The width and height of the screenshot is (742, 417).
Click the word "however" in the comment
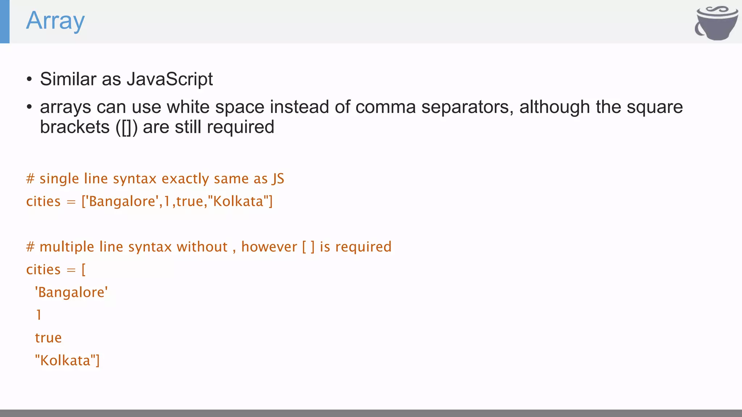tap(269, 247)
